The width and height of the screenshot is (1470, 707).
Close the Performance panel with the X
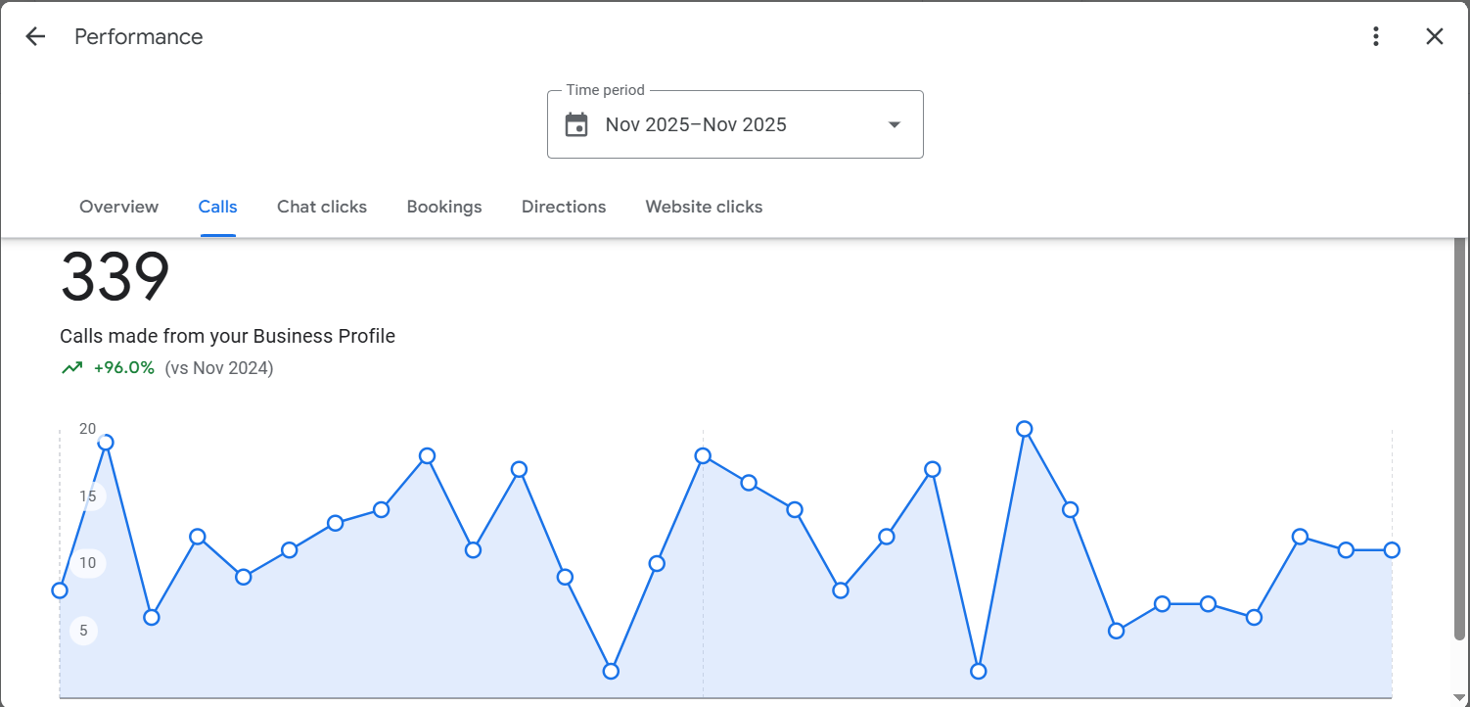1434,37
